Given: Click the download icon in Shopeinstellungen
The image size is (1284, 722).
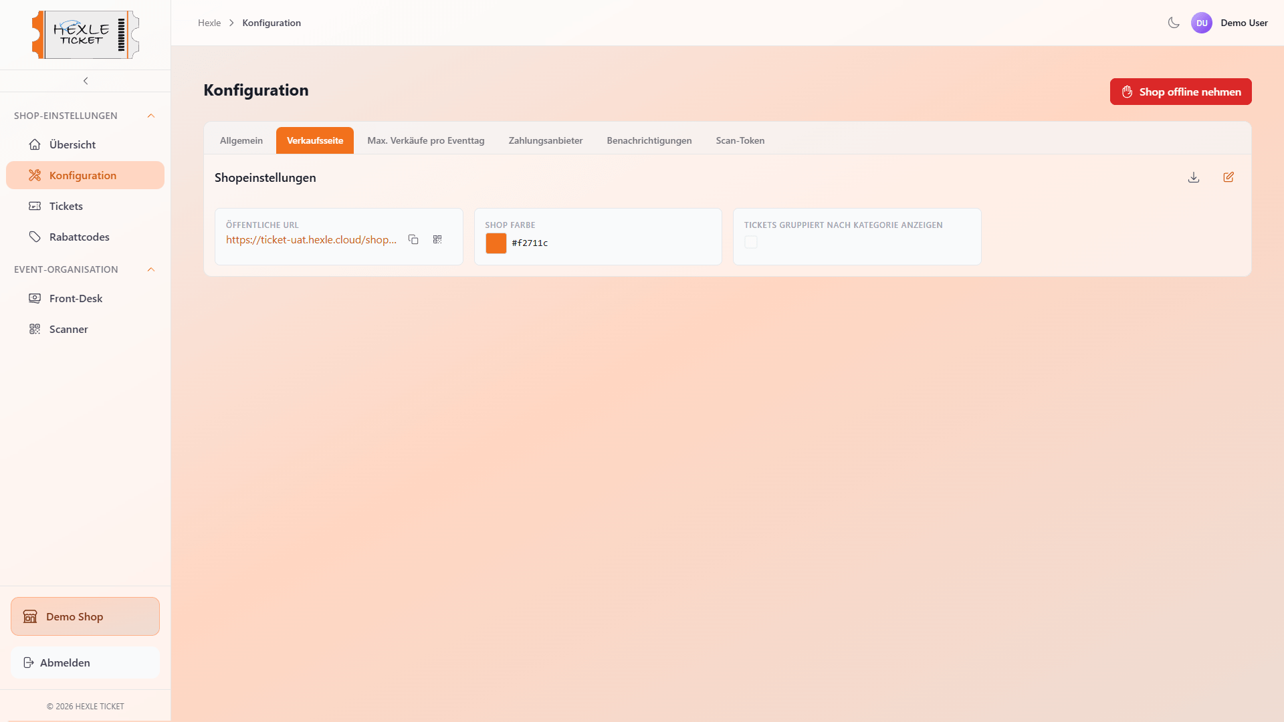Looking at the screenshot, I should 1194,177.
